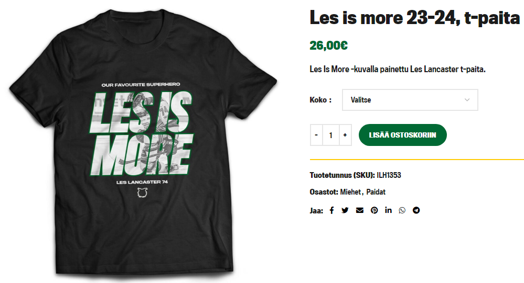Decrease quantity with minus button
This screenshot has height=283, width=524.
tap(316, 135)
